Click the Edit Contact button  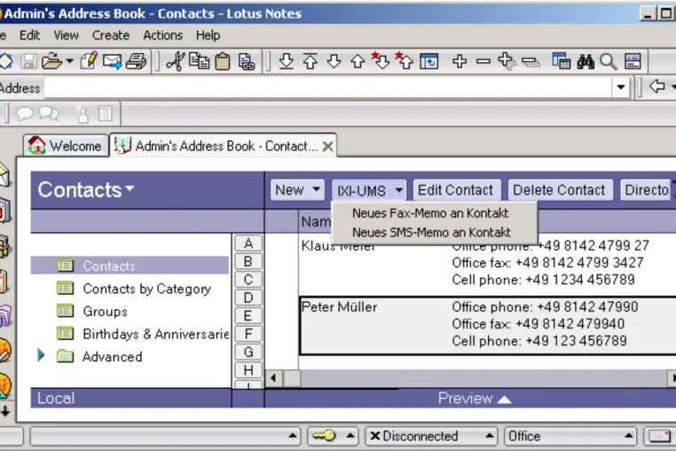457,190
